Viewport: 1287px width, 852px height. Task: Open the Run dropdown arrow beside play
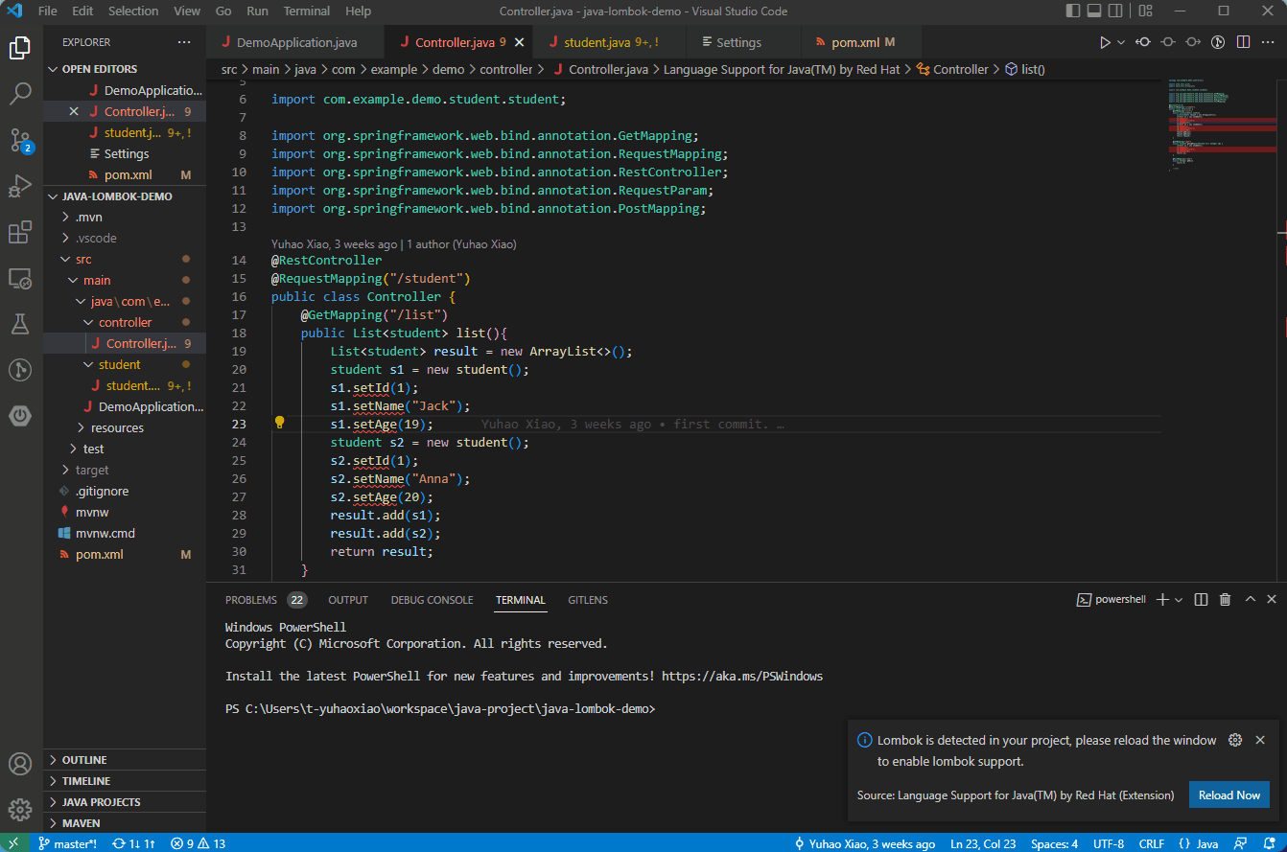coord(1120,42)
